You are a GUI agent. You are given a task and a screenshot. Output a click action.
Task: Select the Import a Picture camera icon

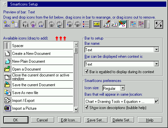click(8, 108)
